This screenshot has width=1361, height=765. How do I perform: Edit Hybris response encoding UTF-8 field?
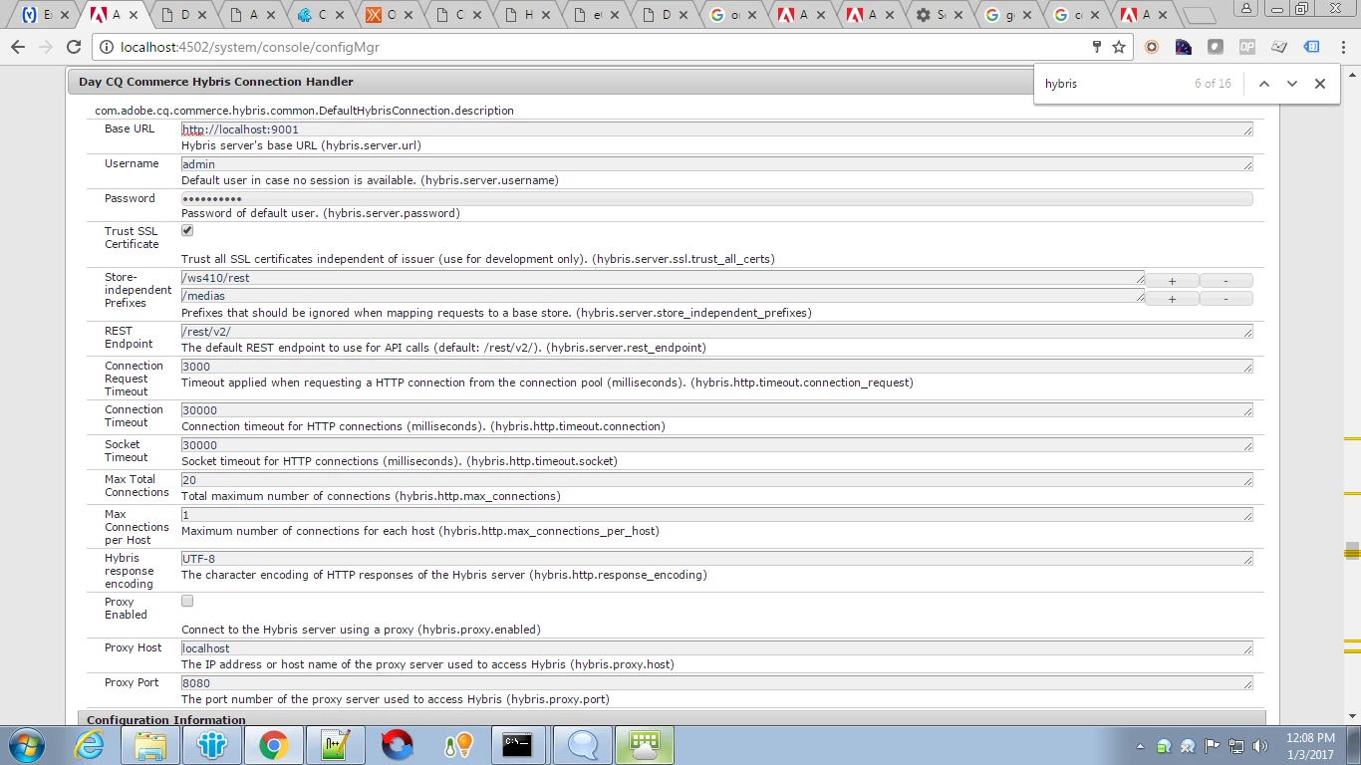pos(716,559)
